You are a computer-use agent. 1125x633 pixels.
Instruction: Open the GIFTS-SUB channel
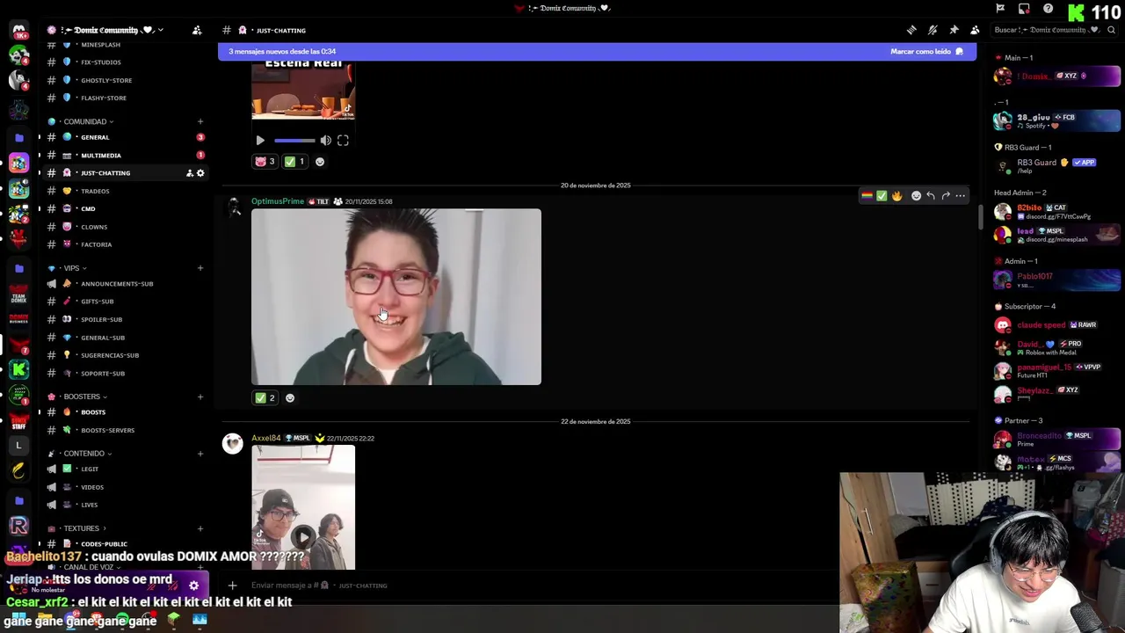pos(126,302)
